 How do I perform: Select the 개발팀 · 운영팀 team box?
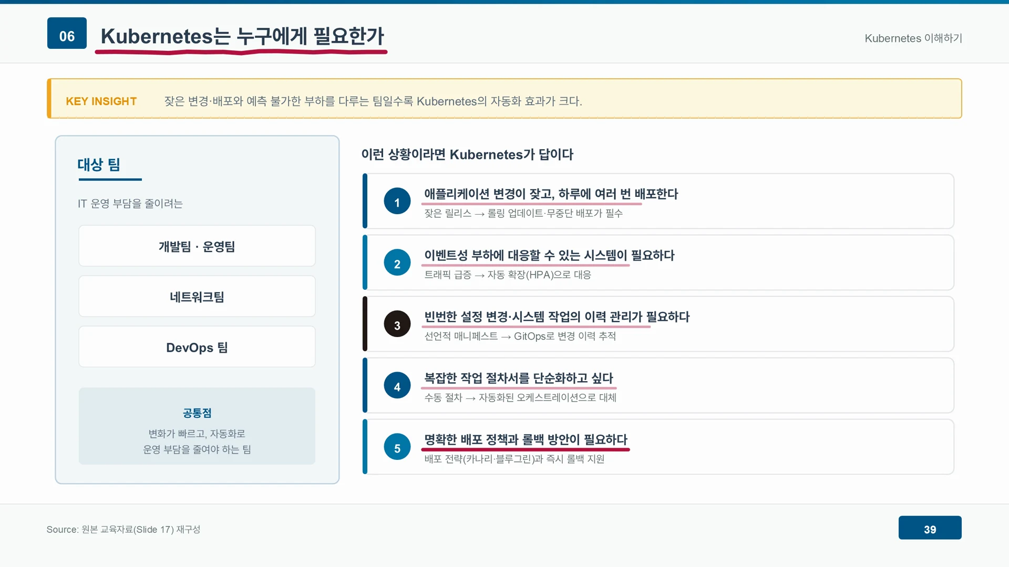[x=197, y=246]
